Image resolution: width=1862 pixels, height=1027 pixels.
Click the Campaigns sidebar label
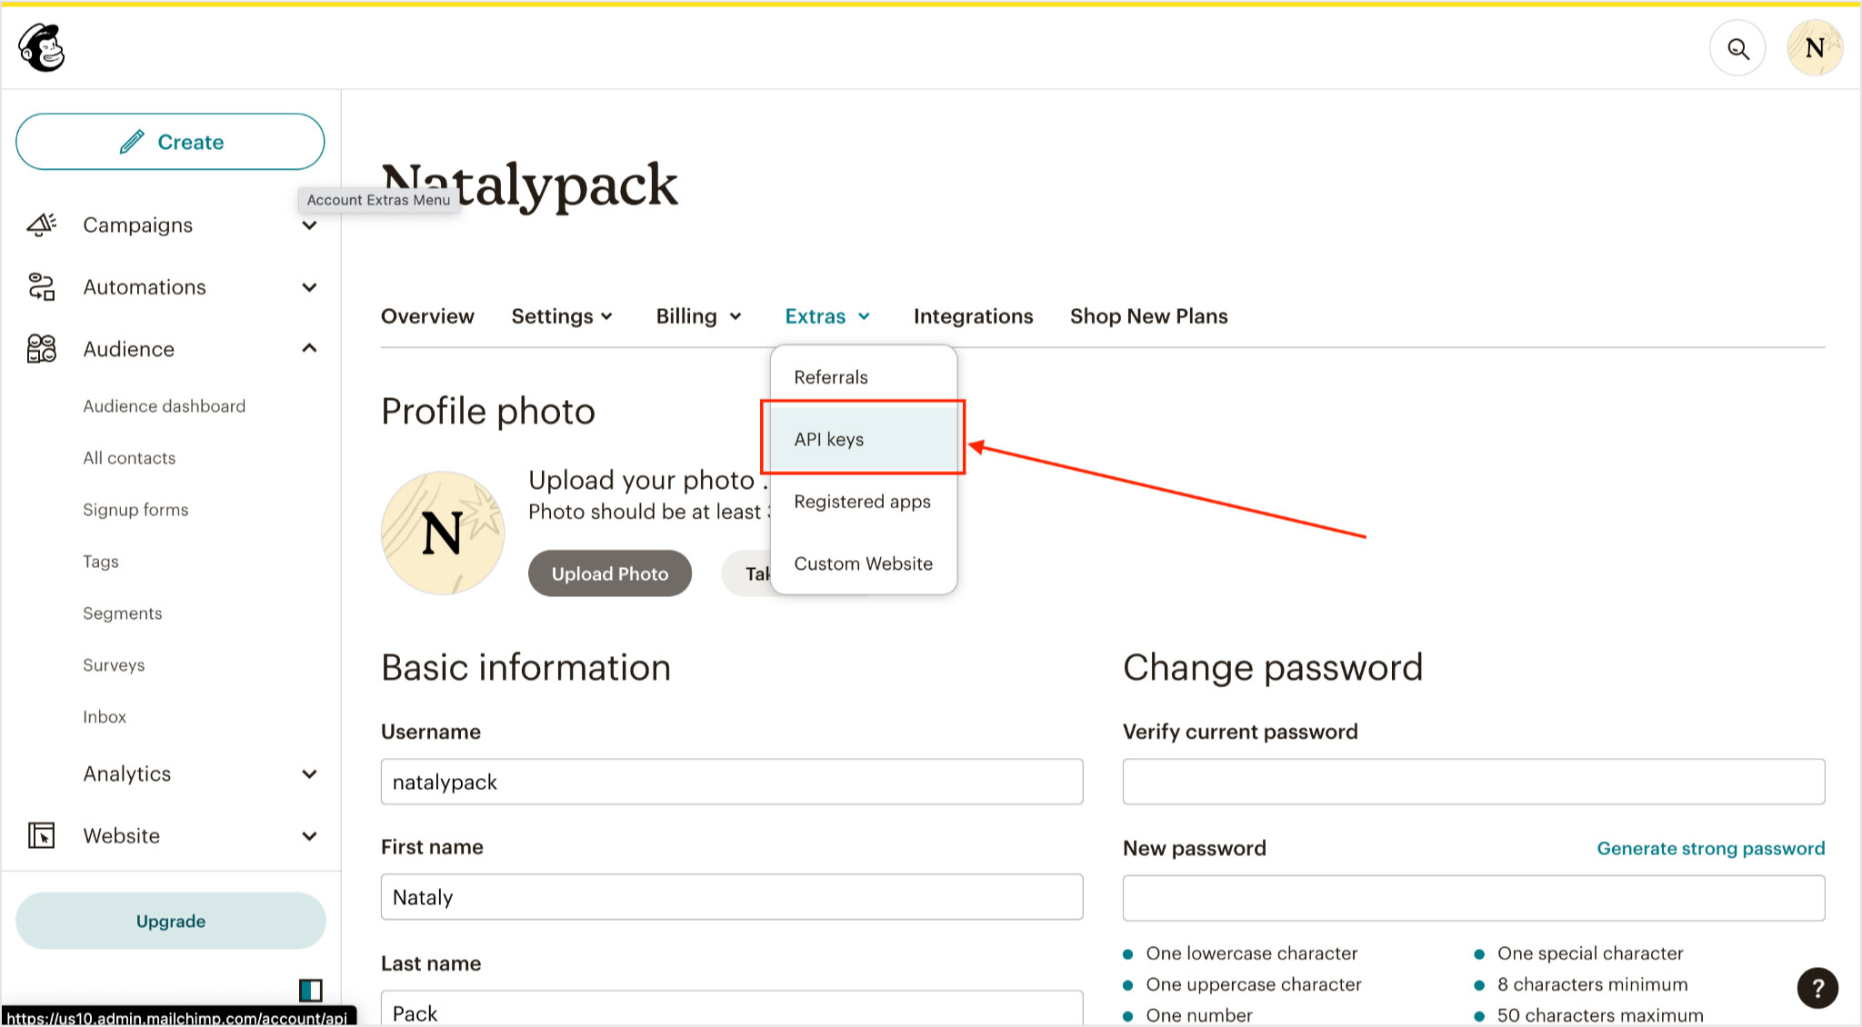(x=138, y=225)
